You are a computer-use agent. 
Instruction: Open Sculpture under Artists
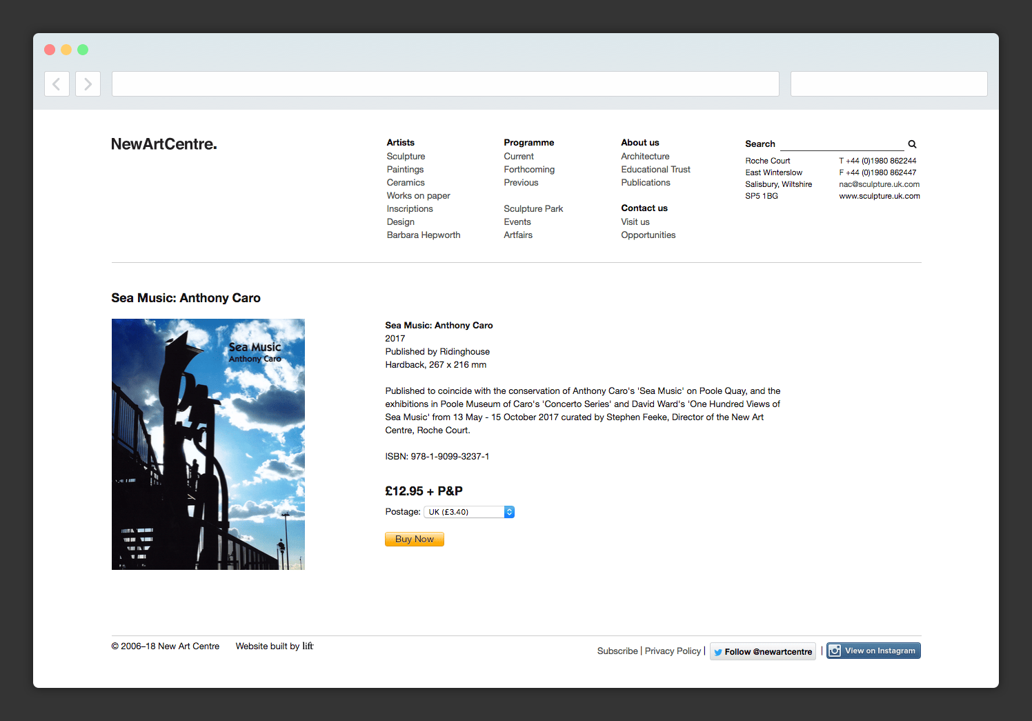point(406,156)
